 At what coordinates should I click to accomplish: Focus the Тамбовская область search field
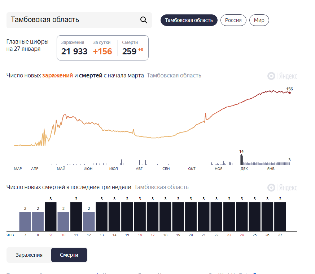point(79,20)
